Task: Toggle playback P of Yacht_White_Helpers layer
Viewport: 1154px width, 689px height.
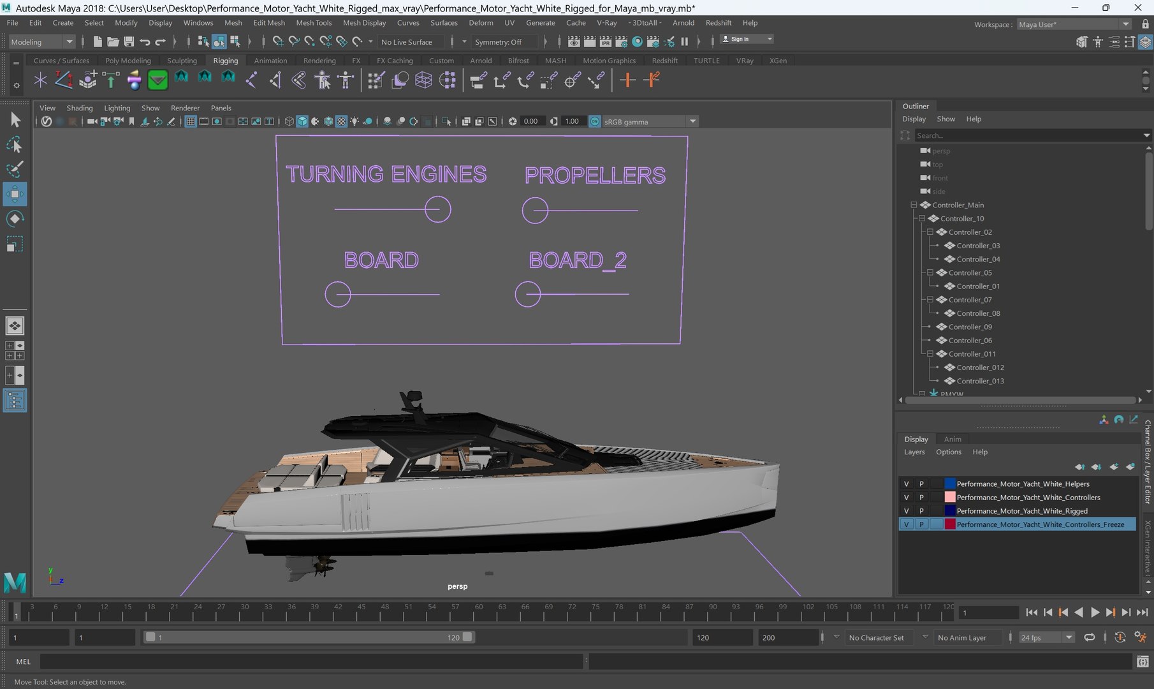Action: pyautogui.click(x=921, y=484)
